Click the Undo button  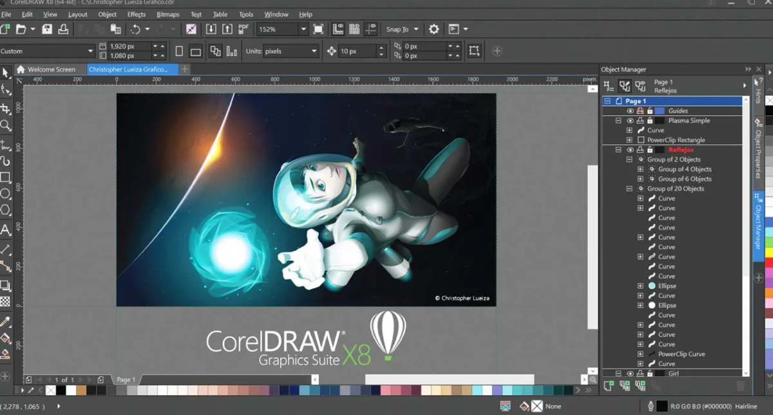click(135, 29)
